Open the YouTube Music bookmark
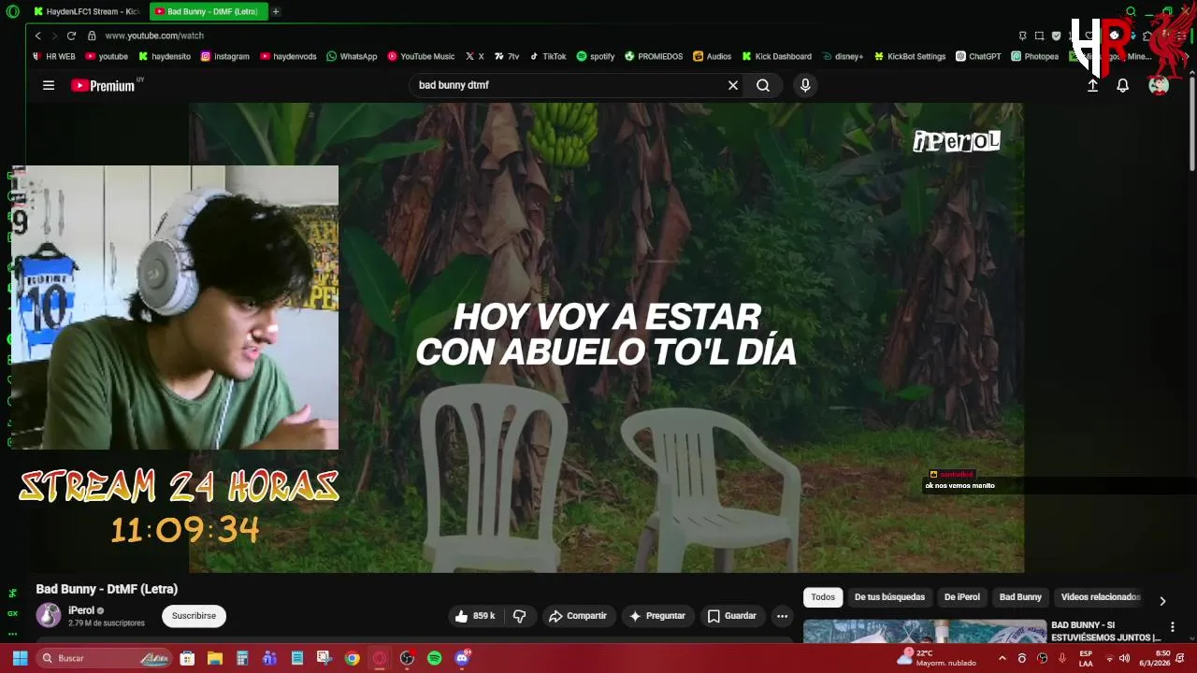 pos(421,56)
